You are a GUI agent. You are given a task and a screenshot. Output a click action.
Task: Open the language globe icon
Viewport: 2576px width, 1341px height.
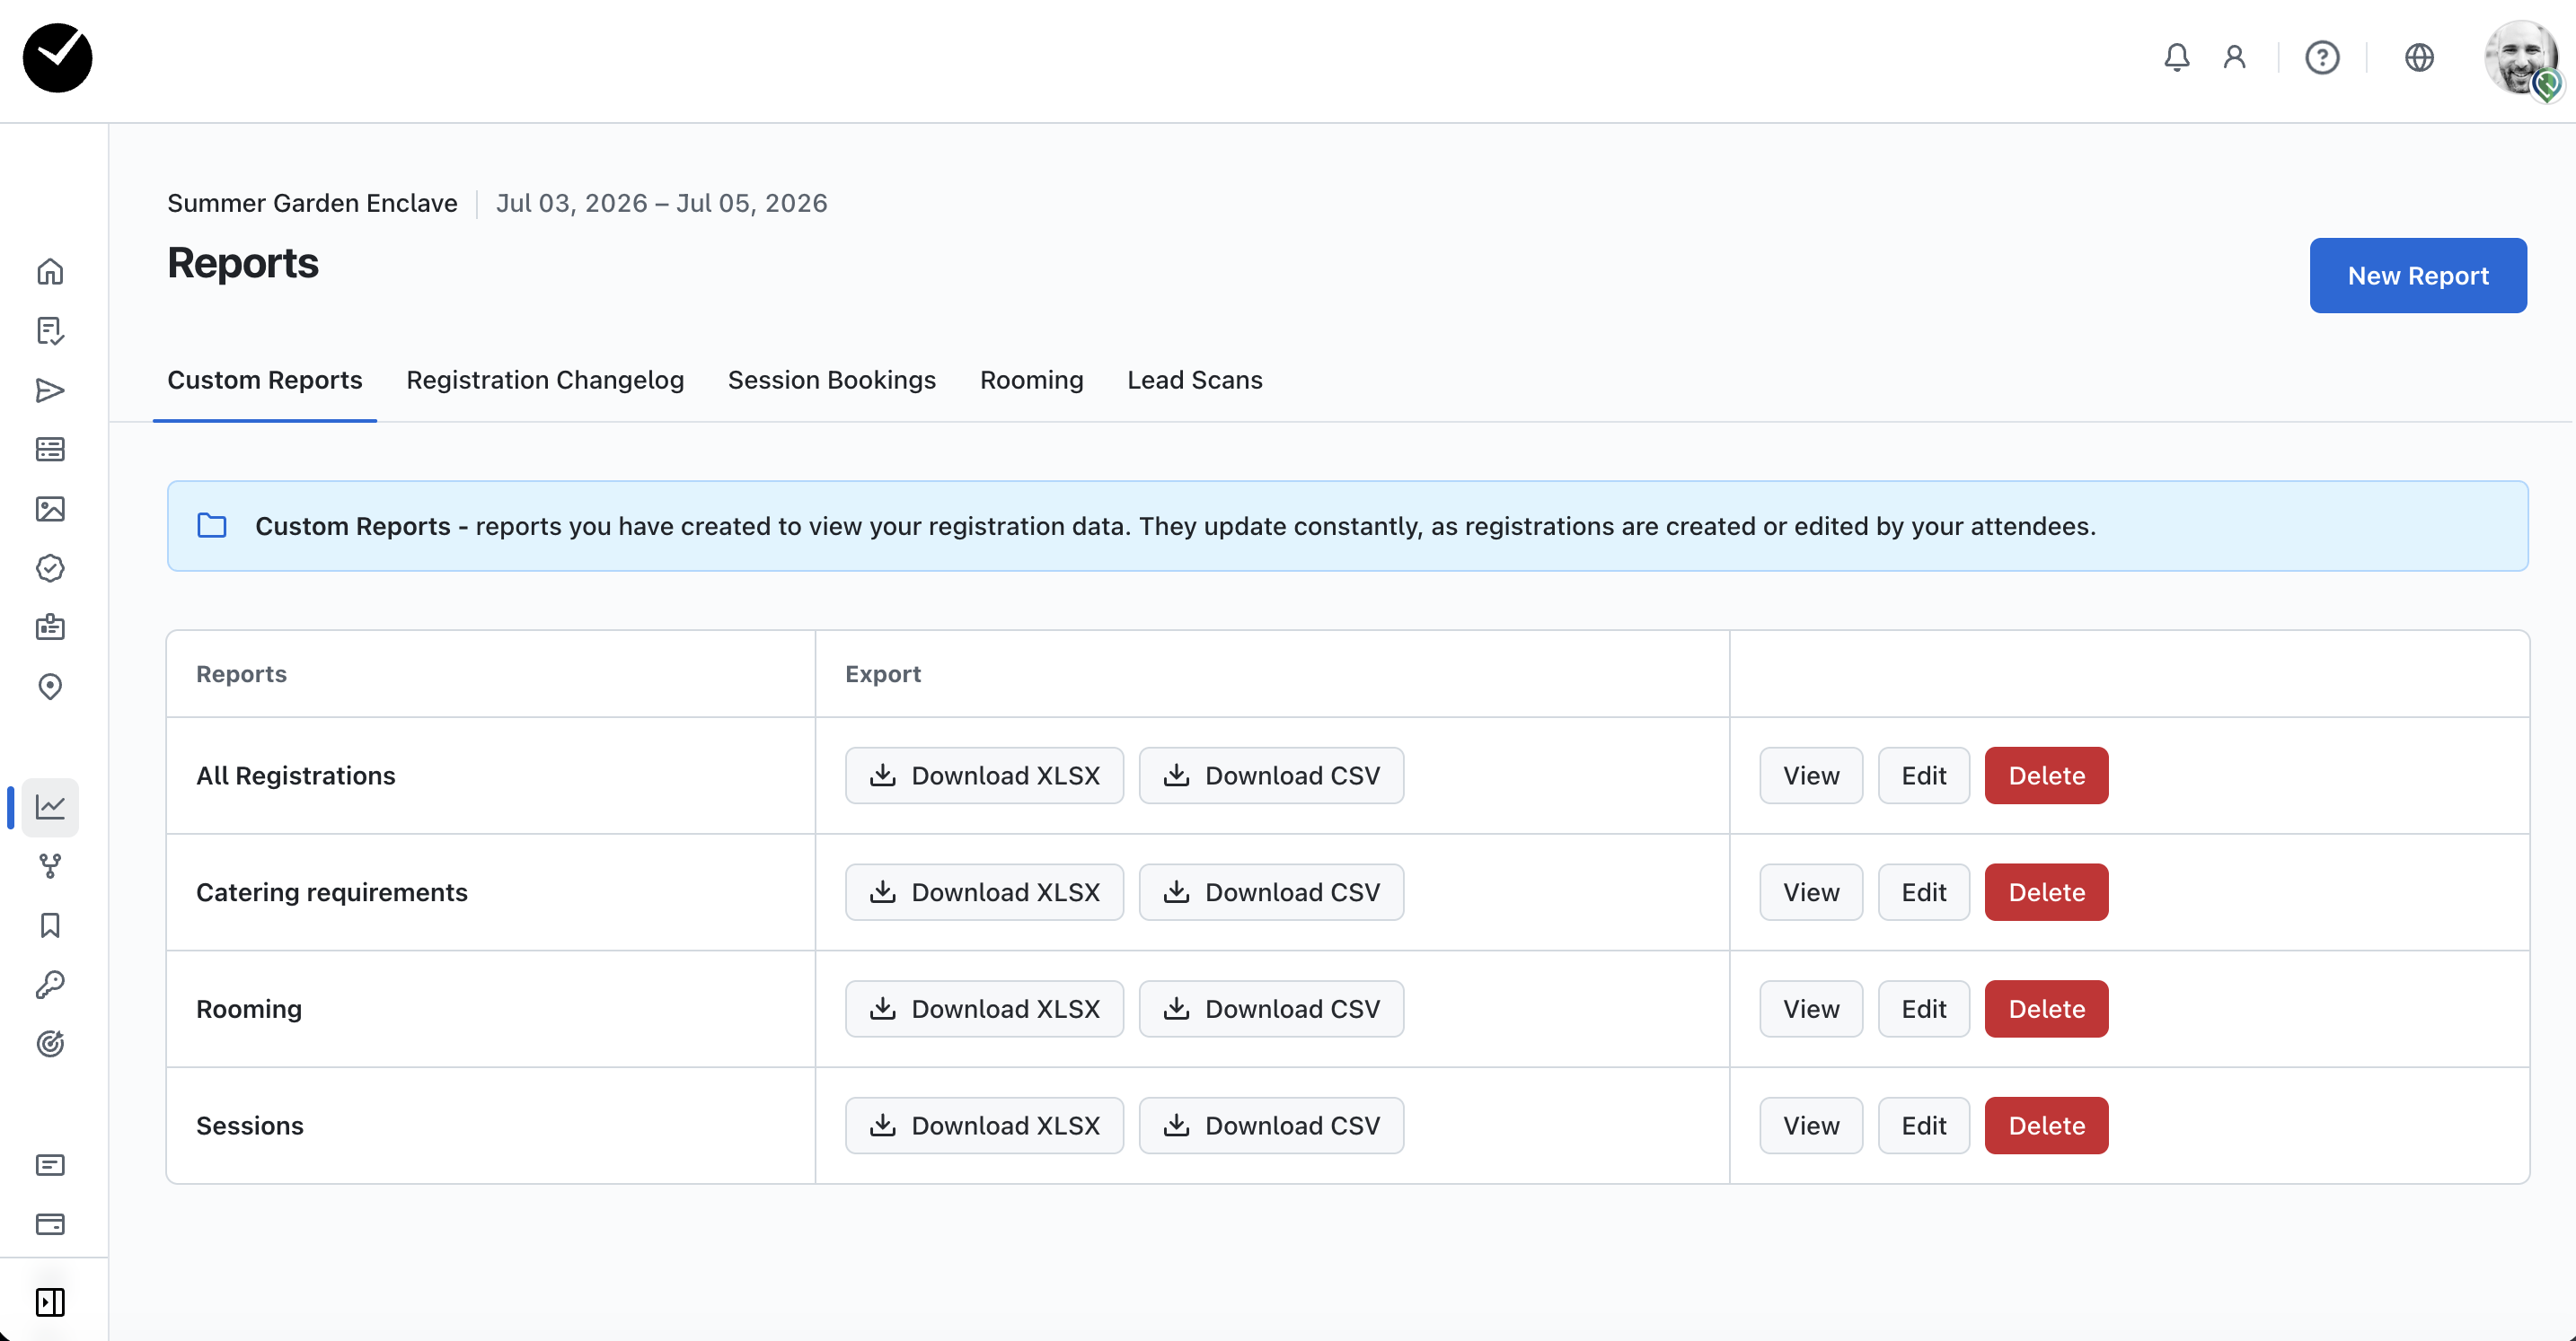click(2418, 57)
